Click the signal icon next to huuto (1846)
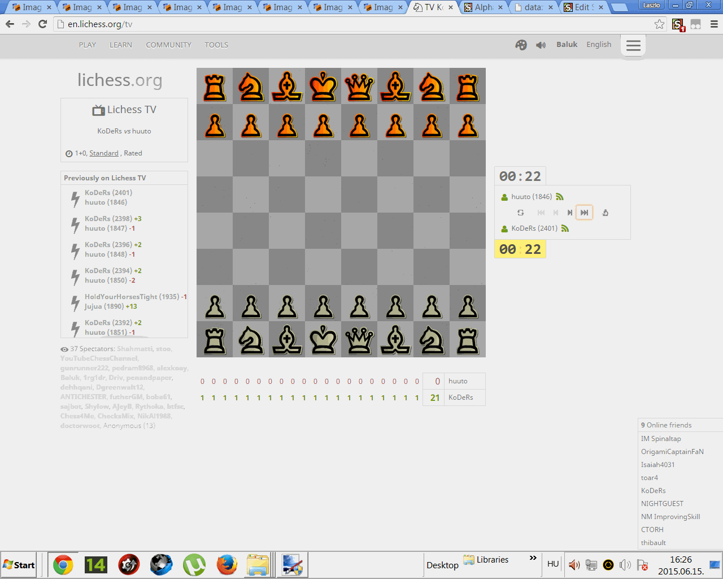The height and width of the screenshot is (579, 723). (x=560, y=197)
